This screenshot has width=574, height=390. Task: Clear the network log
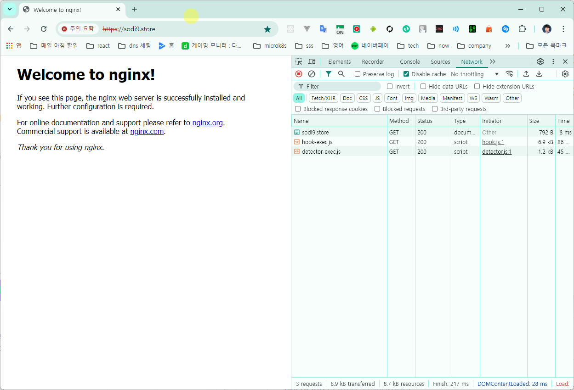(312, 74)
